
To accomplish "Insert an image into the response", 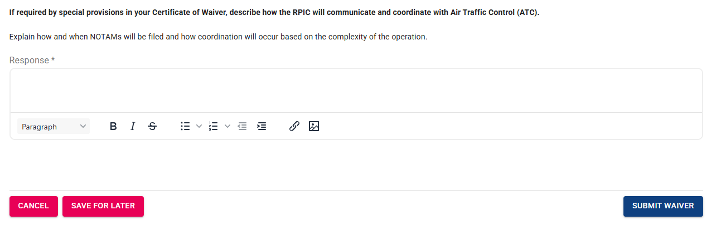I will point(314,127).
